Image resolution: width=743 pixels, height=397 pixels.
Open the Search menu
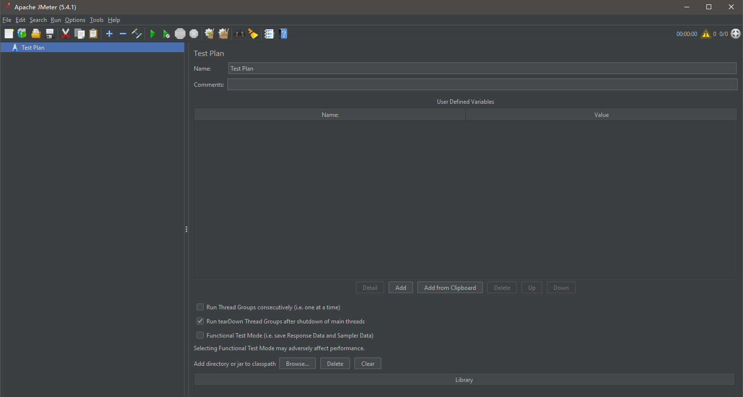[38, 20]
